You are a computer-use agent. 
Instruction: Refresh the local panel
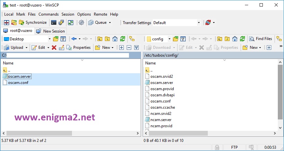122,39
